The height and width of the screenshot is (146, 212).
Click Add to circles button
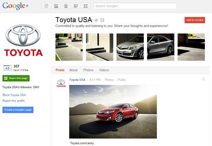[x=195, y=20]
